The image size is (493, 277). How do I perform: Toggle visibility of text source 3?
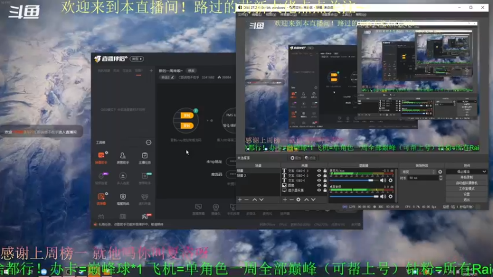coord(319,171)
